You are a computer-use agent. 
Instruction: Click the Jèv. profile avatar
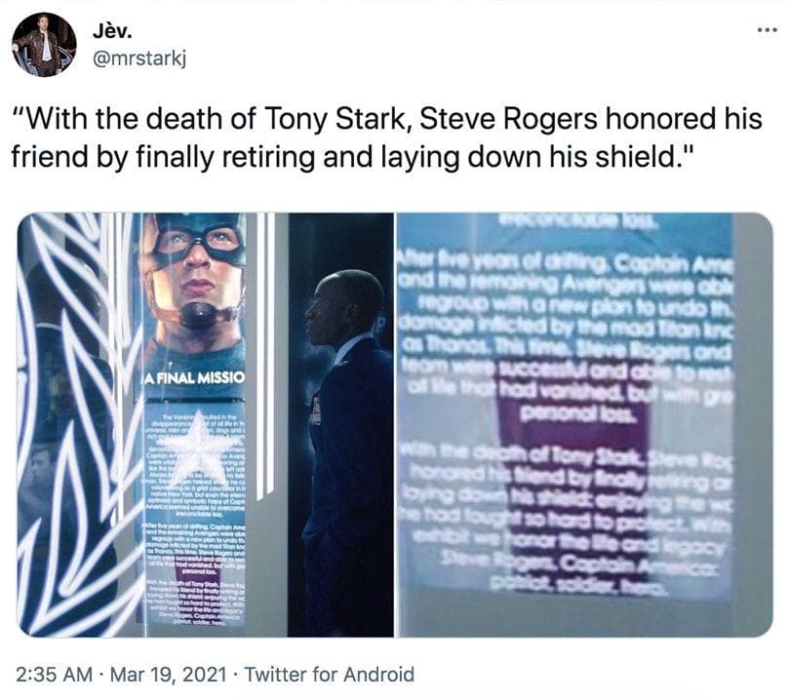44,45
